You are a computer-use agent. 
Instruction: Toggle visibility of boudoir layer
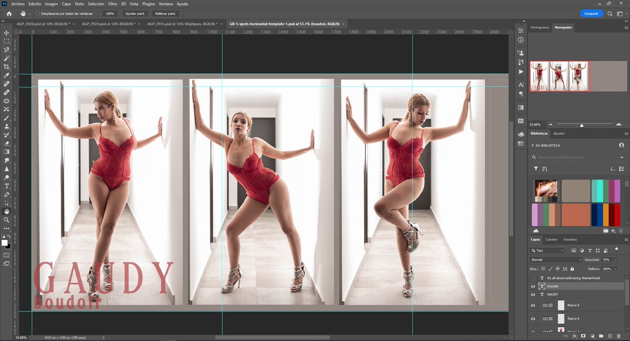(x=533, y=287)
